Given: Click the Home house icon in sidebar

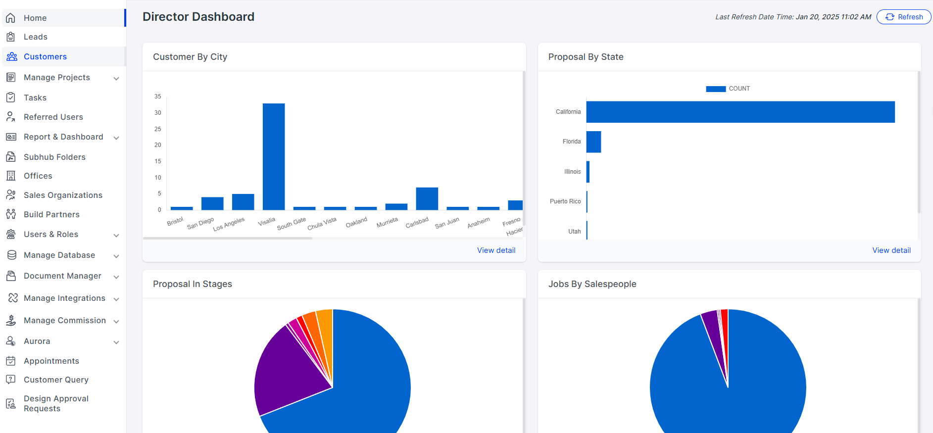Looking at the screenshot, I should [x=11, y=18].
